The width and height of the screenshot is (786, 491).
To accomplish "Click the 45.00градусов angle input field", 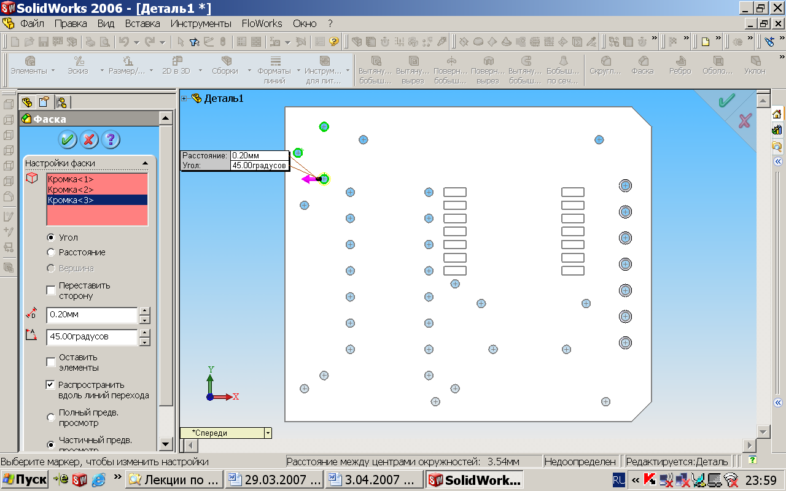I will click(x=91, y=337).
